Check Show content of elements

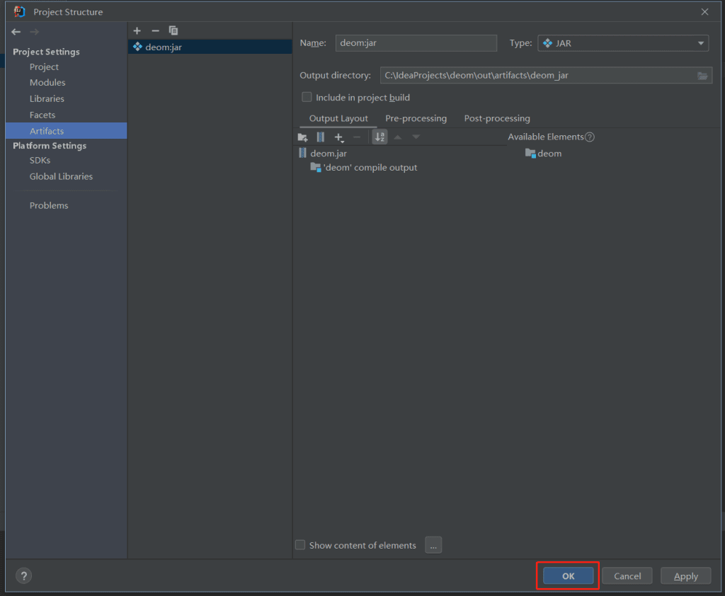pyautogui.click(x=300, y=545)
